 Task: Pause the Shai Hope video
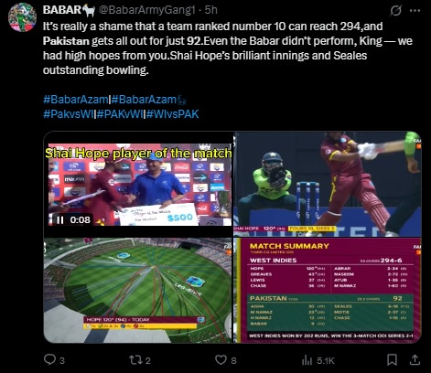coord(60,219)
